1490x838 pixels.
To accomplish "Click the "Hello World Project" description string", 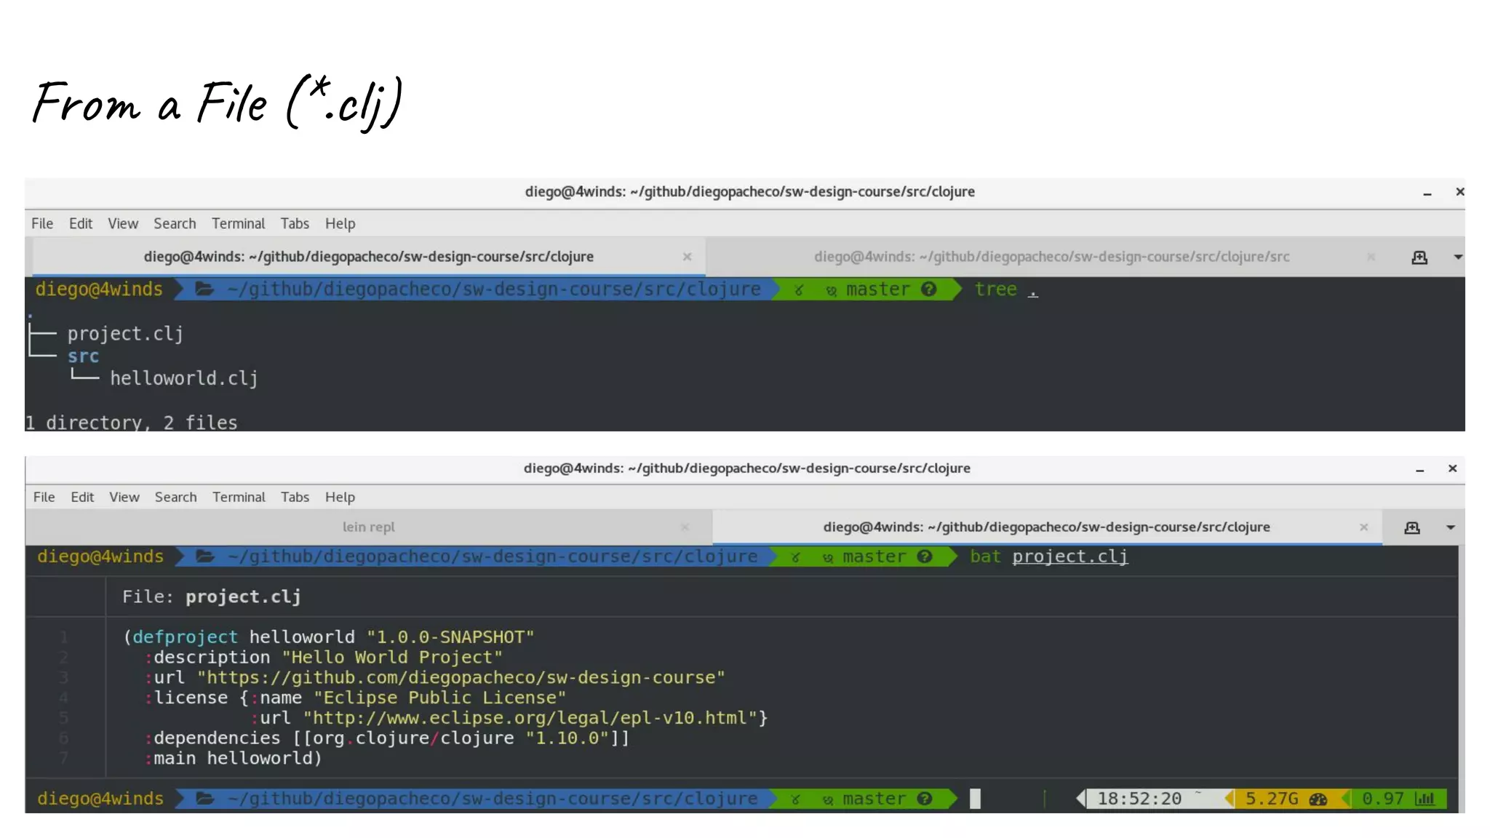I will [x=392, y=658].
